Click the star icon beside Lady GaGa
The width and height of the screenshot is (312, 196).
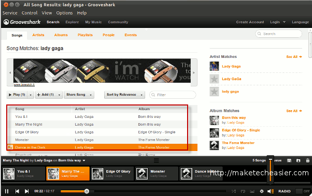coord(214,79)
